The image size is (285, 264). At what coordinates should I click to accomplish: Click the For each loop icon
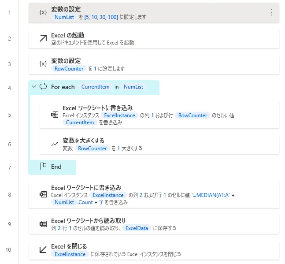(x=43, y=87)
